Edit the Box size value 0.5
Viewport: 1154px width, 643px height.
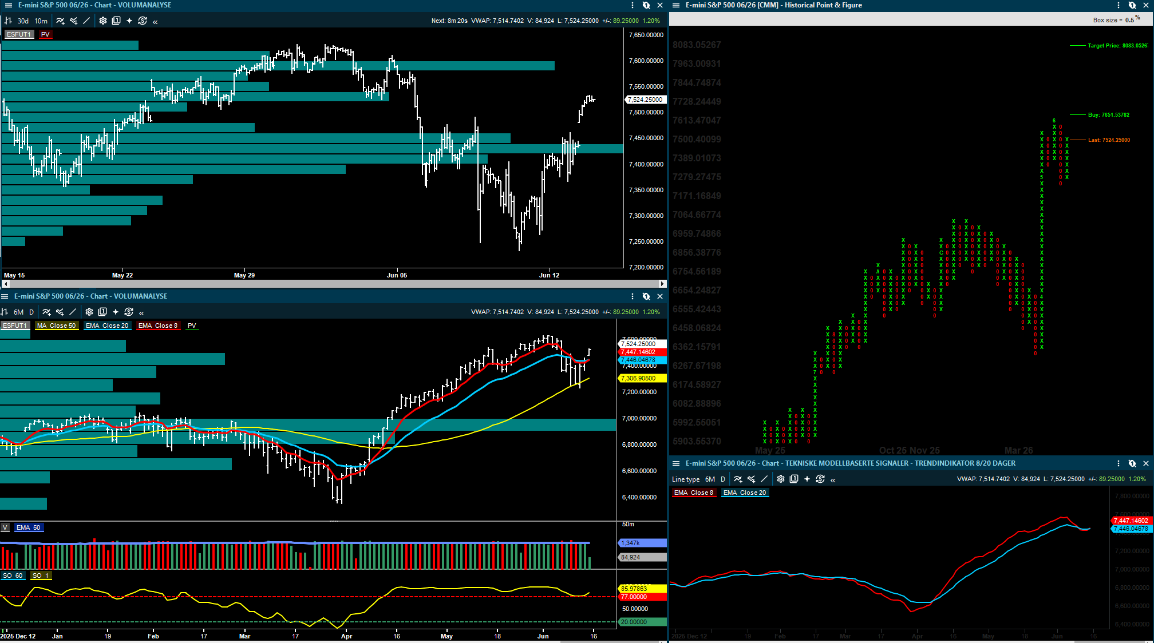(1129, 20)
